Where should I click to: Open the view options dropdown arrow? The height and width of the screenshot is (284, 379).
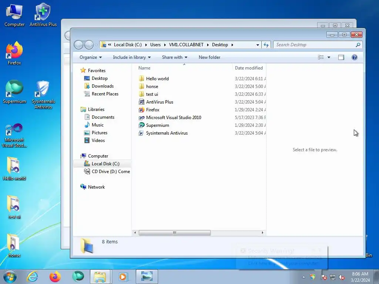pyautogui.click(x=329, y=57)
